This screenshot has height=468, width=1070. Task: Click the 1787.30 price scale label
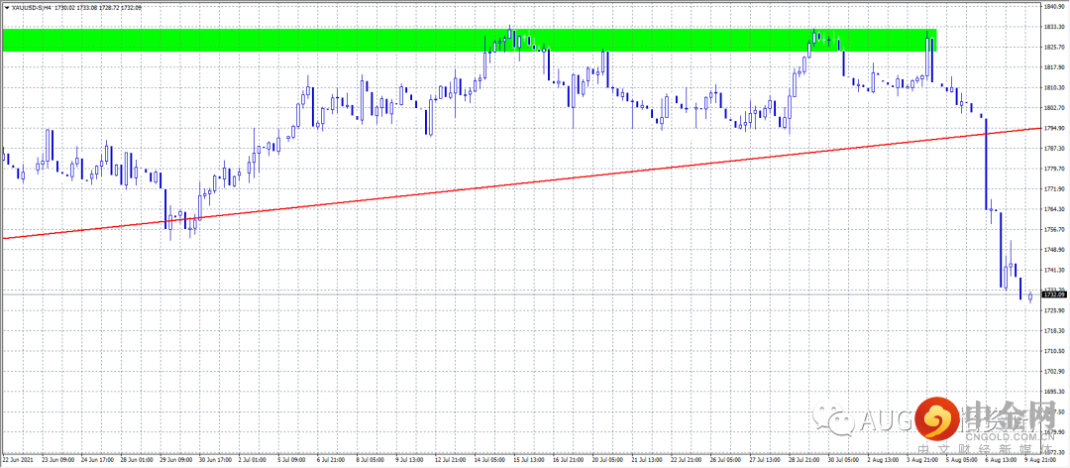pos(1055,149)
